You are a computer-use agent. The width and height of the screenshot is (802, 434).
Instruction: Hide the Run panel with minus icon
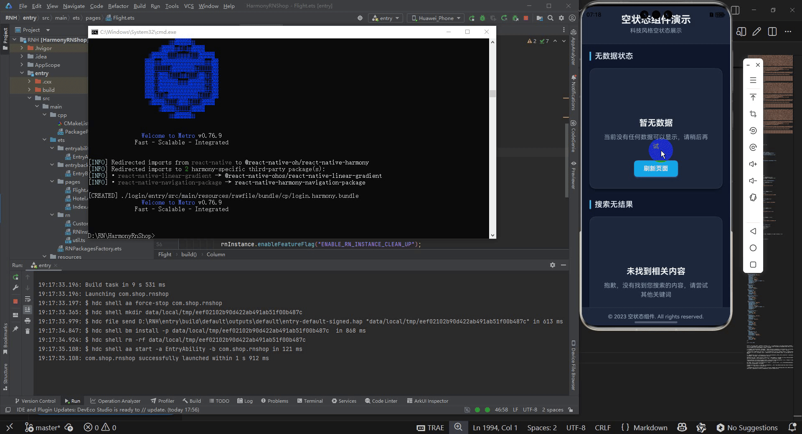pyautogui.click(x=563, y=265)
